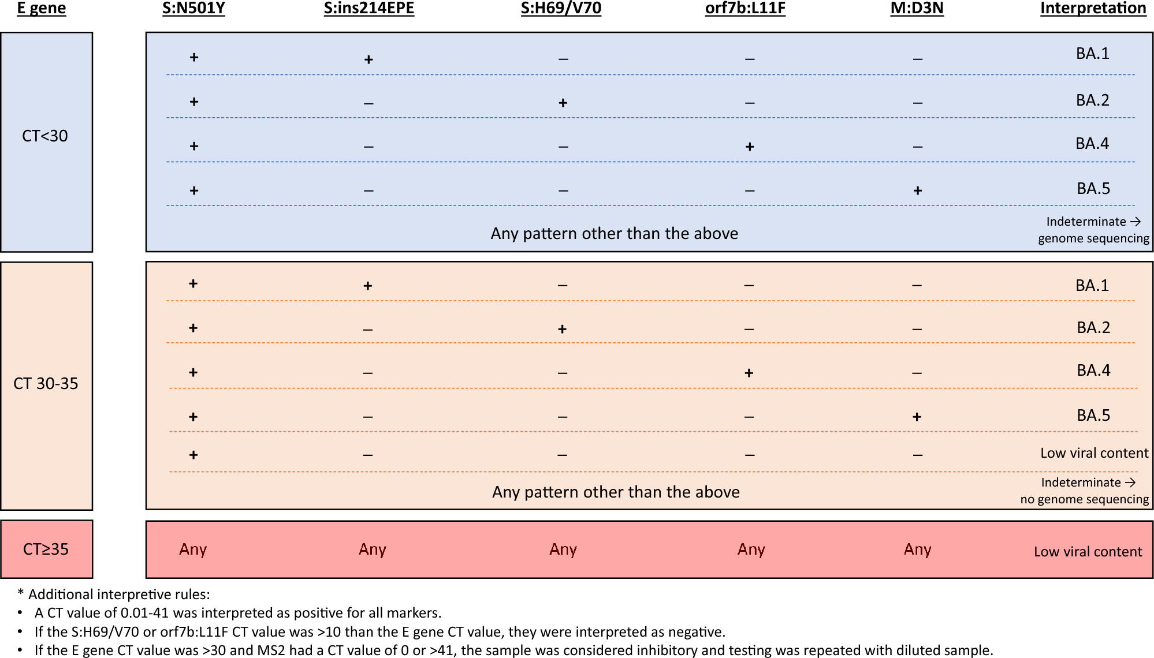1154x658 pixels.
Task: Select the underlined "Interpretation" header
Action: tap(1093, 9)
